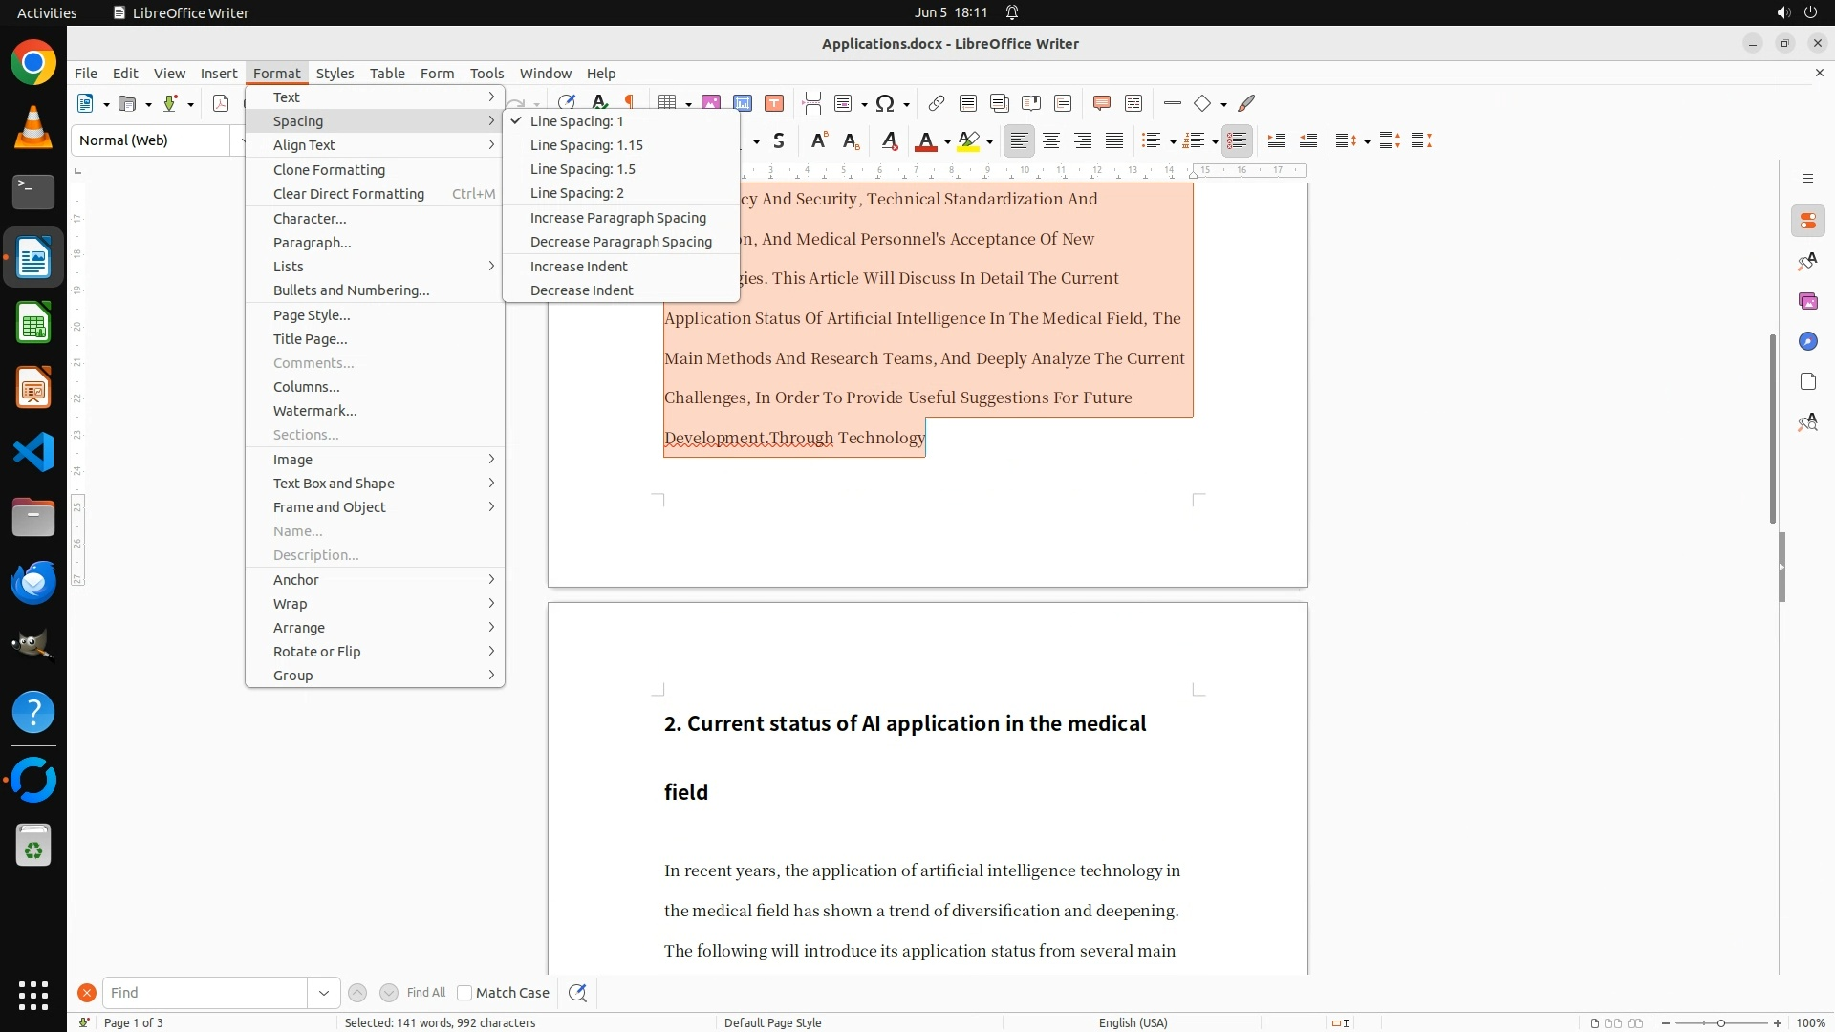Click the Insert Special Character omega icon
The width and height of the screenshot is (1835, 1032).
(x=885, y=103)
